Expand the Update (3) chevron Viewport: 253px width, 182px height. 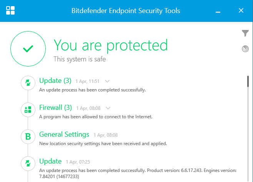click(107, 81)
